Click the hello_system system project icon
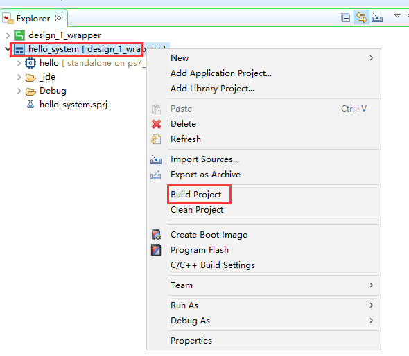The width and height of the screenshot is (409, 356). 19,49
